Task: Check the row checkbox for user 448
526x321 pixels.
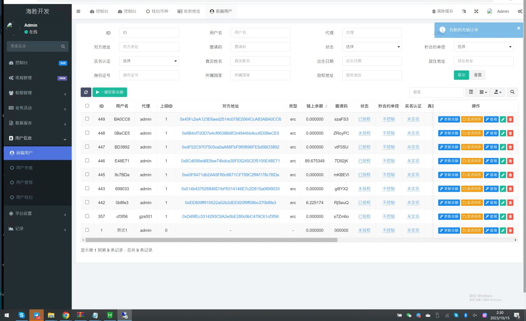Action: pos(87,133)
